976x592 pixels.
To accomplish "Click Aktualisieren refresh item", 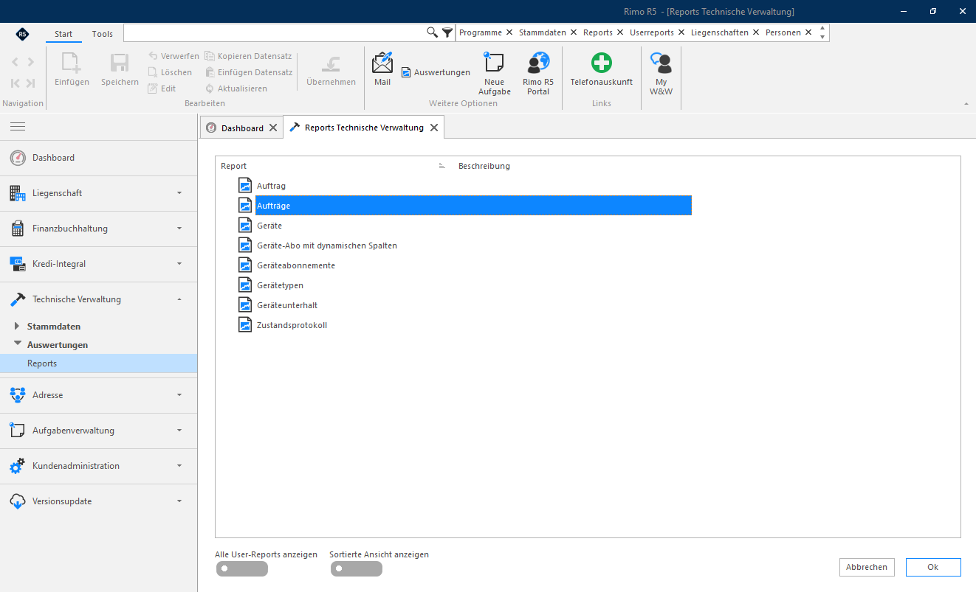I will coord(236,88).
